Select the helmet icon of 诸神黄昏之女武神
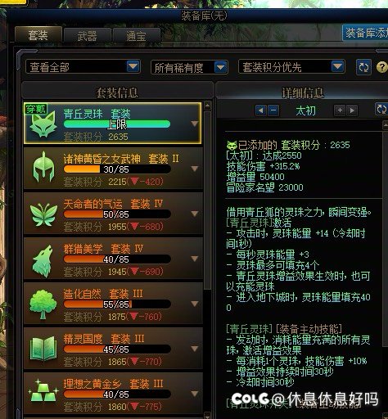Image resolution: width=388 pixels, height=419 pixels. point(43,167)
